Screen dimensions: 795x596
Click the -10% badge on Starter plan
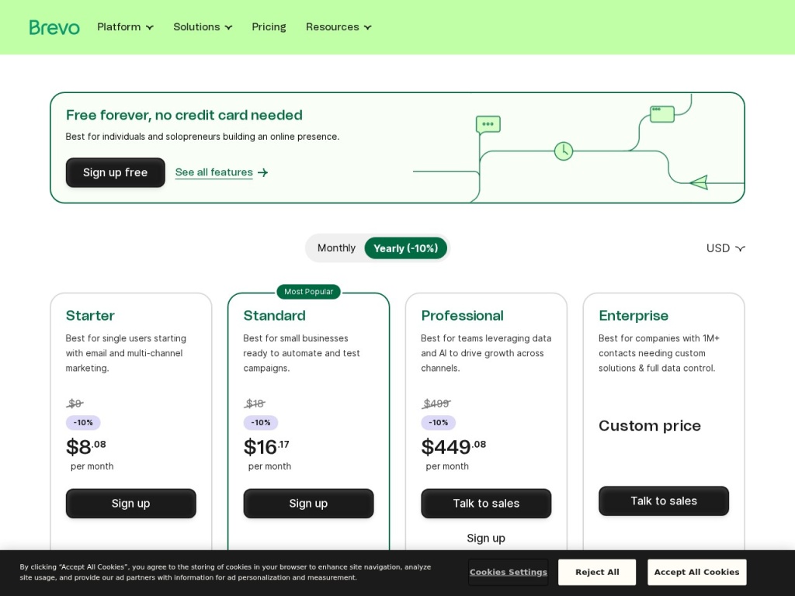point(83,423)
